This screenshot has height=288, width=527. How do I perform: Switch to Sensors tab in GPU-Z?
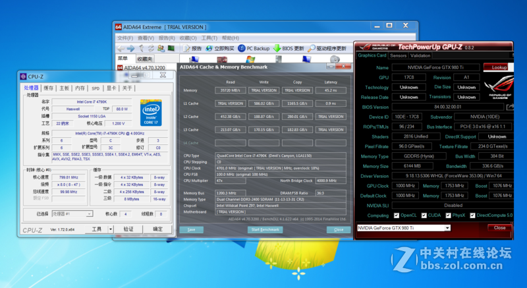pyautogui.click(x=398, y=55)
